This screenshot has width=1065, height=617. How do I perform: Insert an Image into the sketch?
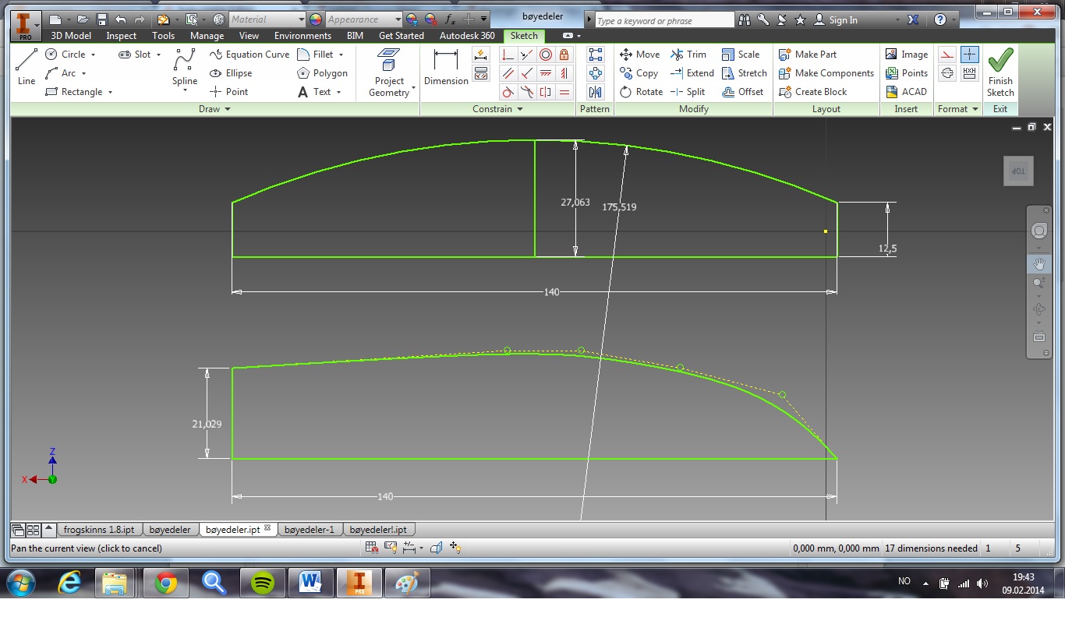tap(906, 55)
